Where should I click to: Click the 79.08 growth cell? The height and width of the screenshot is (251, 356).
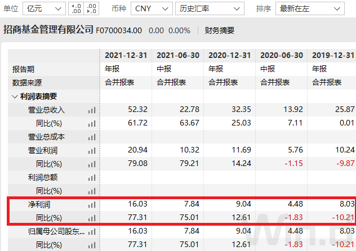(x=137, y=163)
